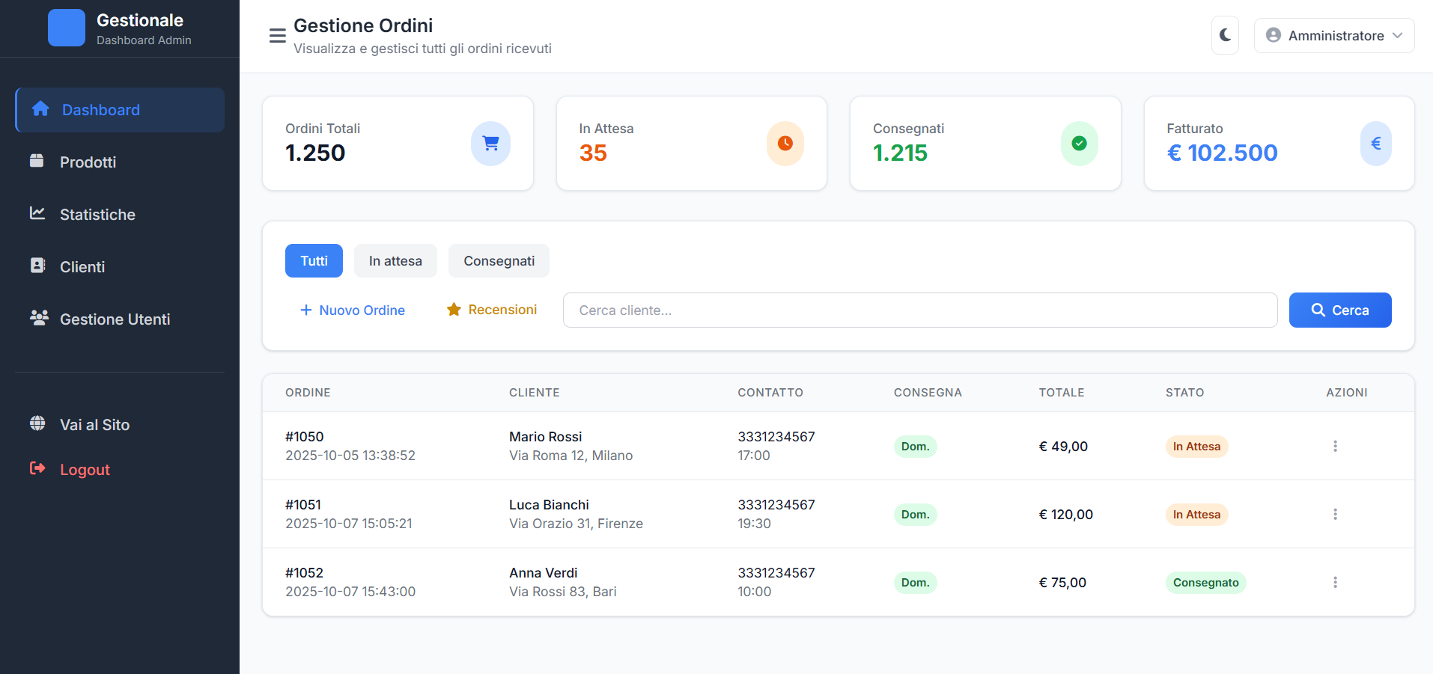Open the Prodotti page from the sidebar
The width and height of the screenshot is (1433, 674).
[x=88, y=162]
